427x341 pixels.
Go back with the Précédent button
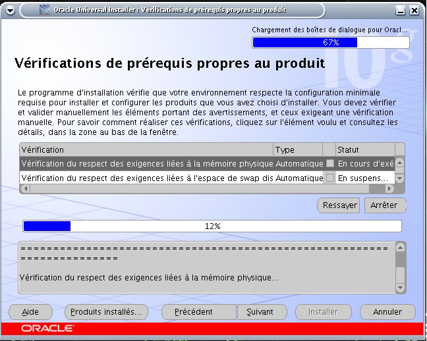click(x=199, y=312)
